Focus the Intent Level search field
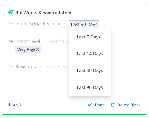 [59, 41]
